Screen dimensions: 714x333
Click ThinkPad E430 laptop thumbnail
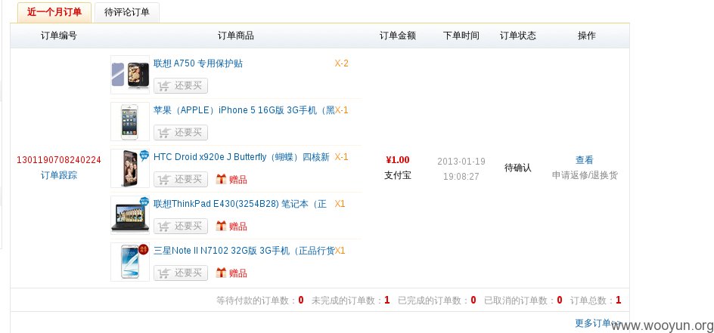[130, 215]
